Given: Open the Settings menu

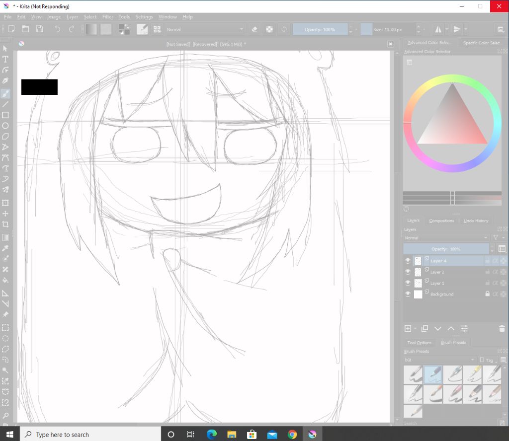Looking at the screenshot, I should pyautogui.click(x=144, y=17).
